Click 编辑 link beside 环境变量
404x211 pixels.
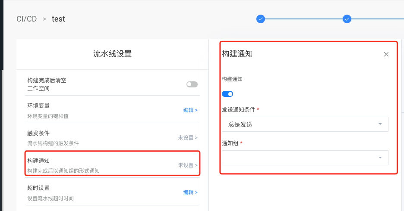[190, 110]
